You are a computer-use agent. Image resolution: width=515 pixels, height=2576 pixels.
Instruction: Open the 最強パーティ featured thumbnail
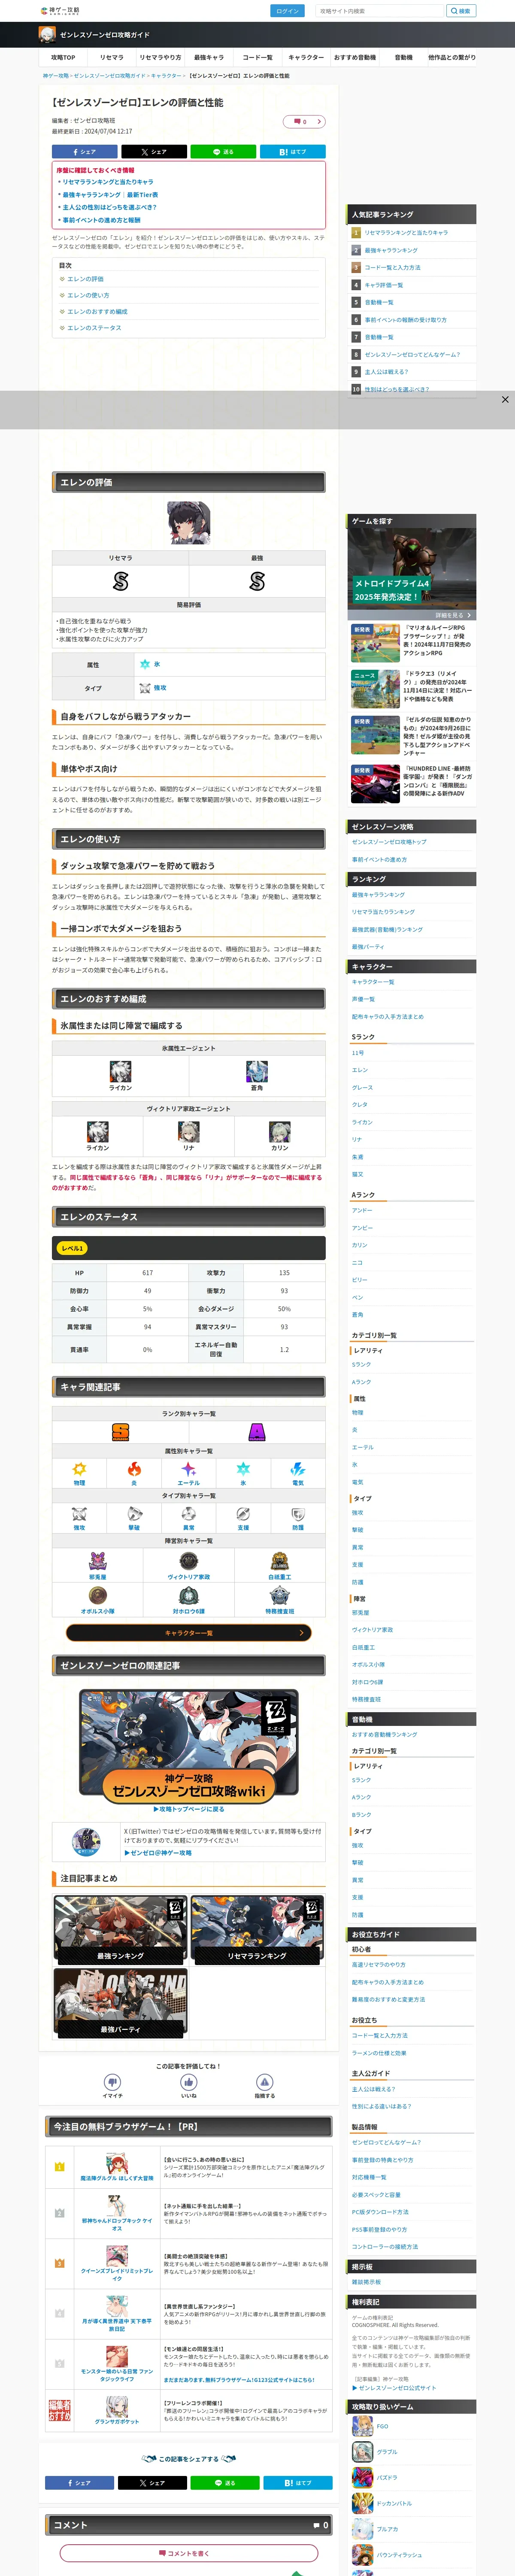tap(120, 2003)
